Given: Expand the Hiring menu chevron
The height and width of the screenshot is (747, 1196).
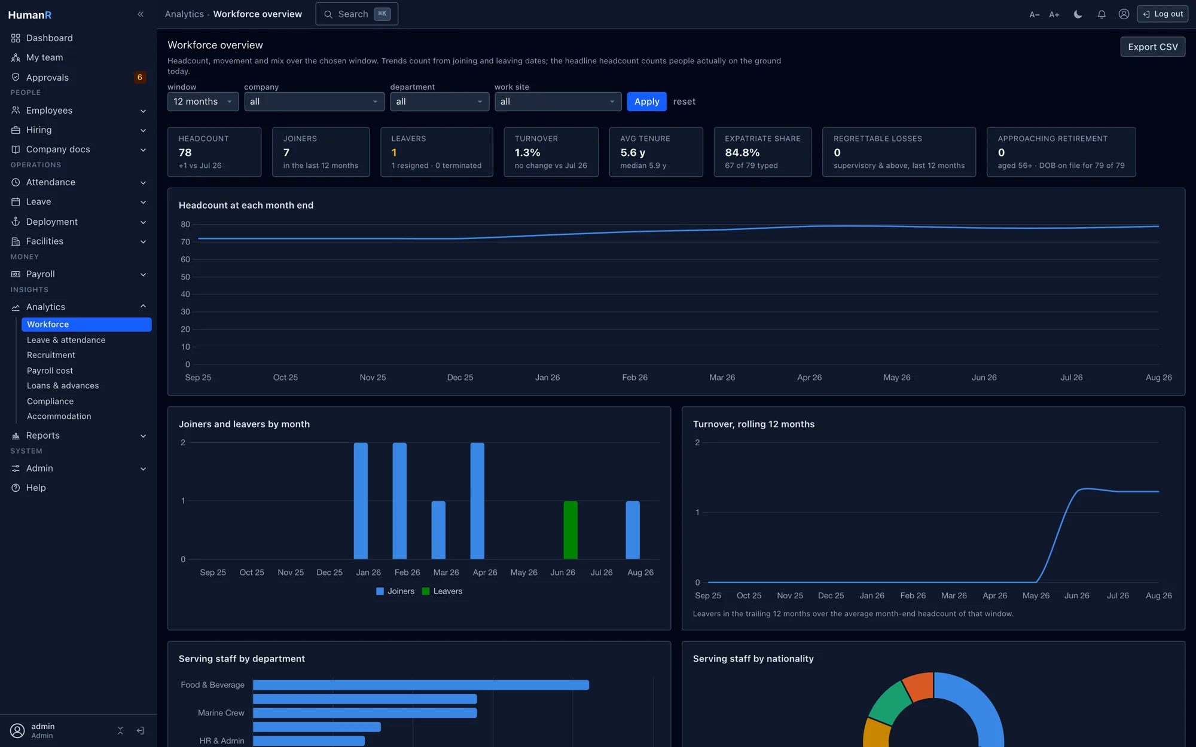Looking at the screenshot, I should point(143,130).
